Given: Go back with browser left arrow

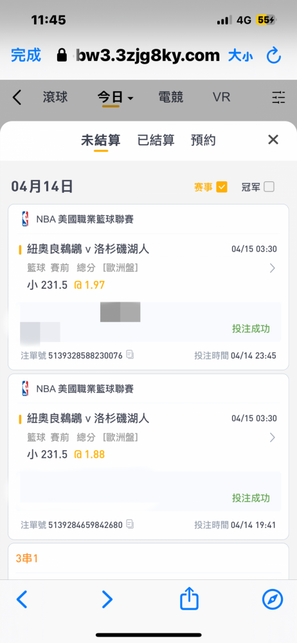Looking at the screenshot, I should (22, 599).
